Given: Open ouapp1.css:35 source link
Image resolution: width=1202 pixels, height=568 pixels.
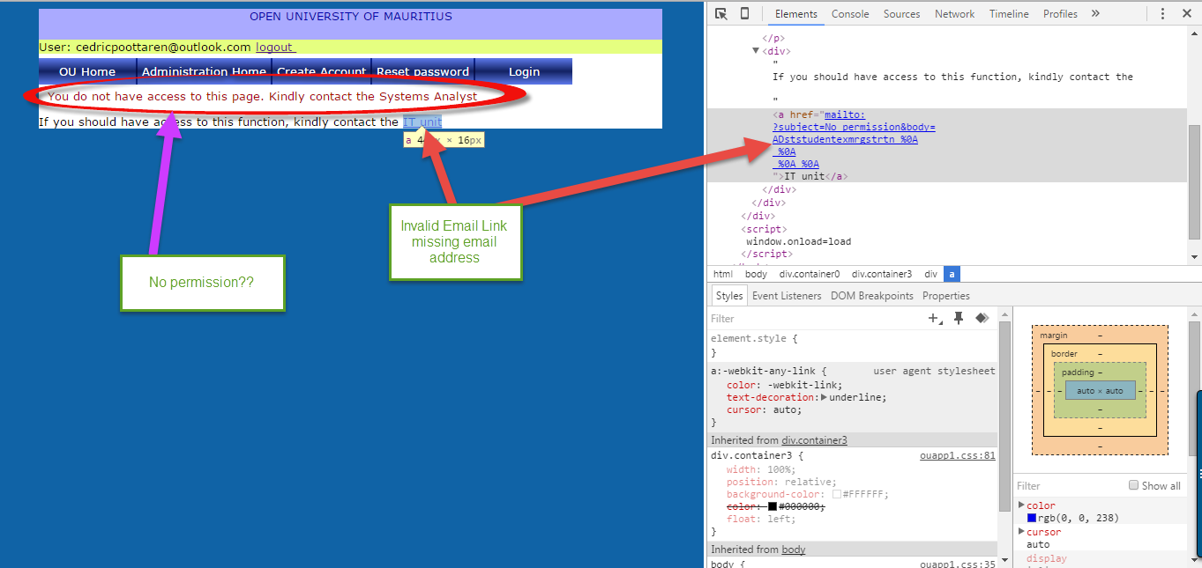Looking at the screenshot, I should 957,564.
